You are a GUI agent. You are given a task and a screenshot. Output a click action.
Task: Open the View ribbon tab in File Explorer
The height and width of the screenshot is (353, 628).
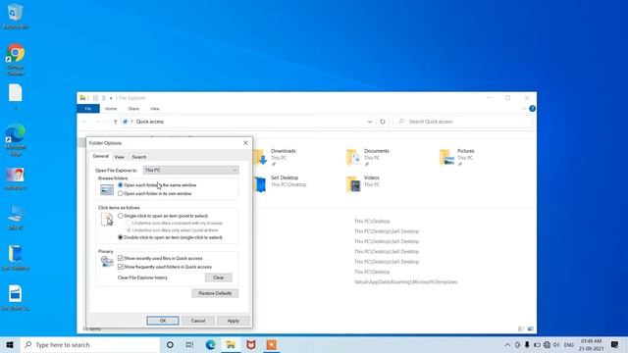155,109
